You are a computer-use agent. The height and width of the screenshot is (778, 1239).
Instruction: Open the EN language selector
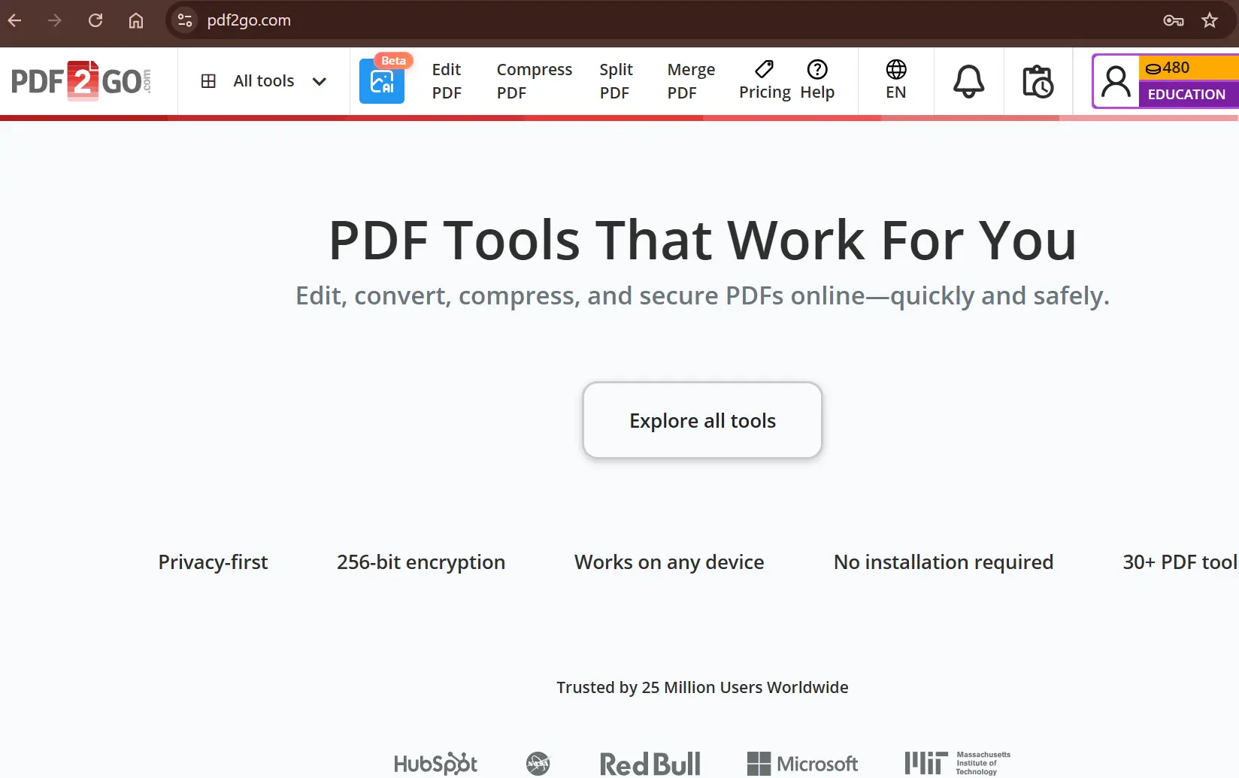point(895,80)
